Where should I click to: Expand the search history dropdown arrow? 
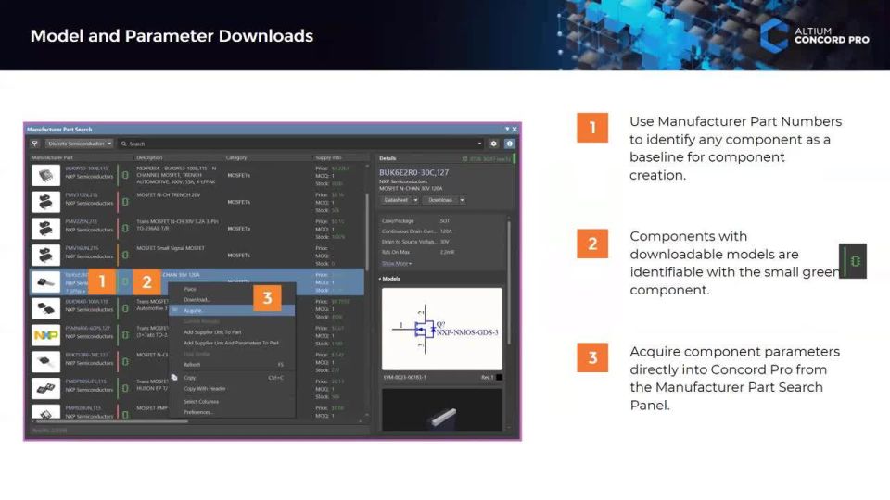(479, 144)
